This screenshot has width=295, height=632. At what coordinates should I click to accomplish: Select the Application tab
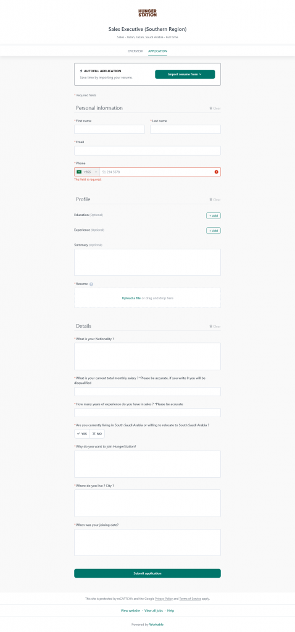click(157, 51)
